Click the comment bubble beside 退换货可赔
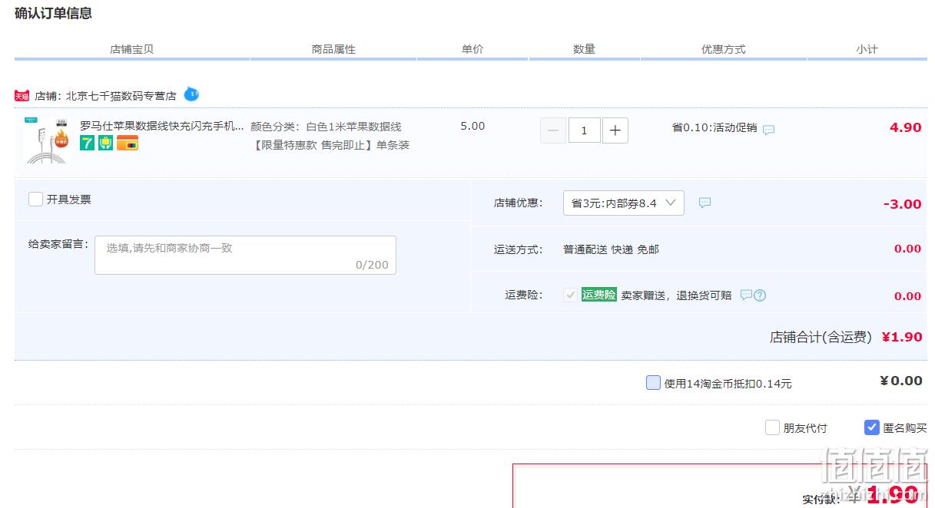The image size is (935, 508). [746, 295]
